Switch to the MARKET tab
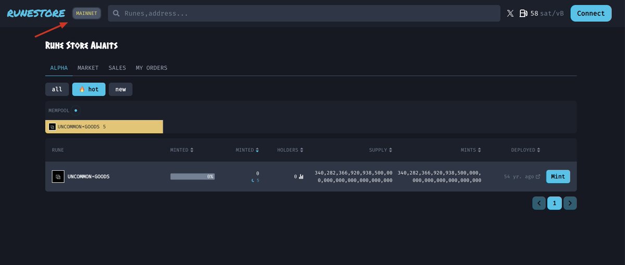 click(88, 68)
